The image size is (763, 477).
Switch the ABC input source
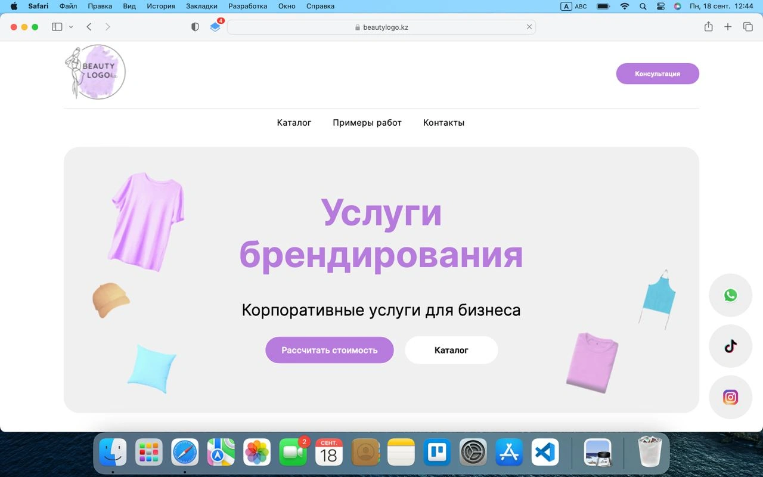[574, 7]
